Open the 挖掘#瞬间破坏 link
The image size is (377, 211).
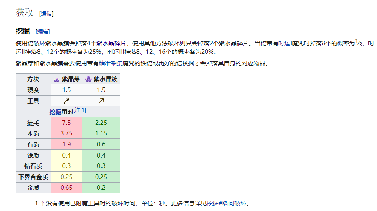tap(227, 203)
